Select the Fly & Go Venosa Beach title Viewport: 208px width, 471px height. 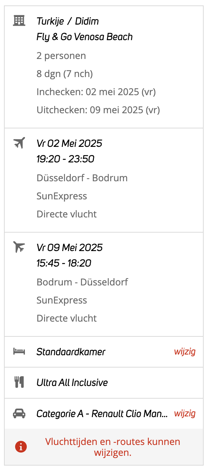click(84, 37)
